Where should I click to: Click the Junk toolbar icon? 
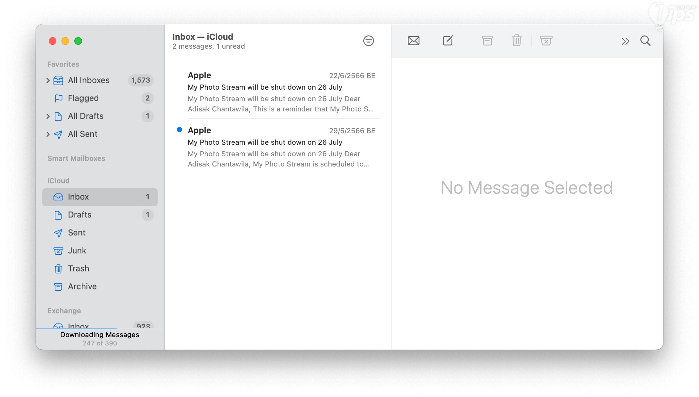[546, 41]
